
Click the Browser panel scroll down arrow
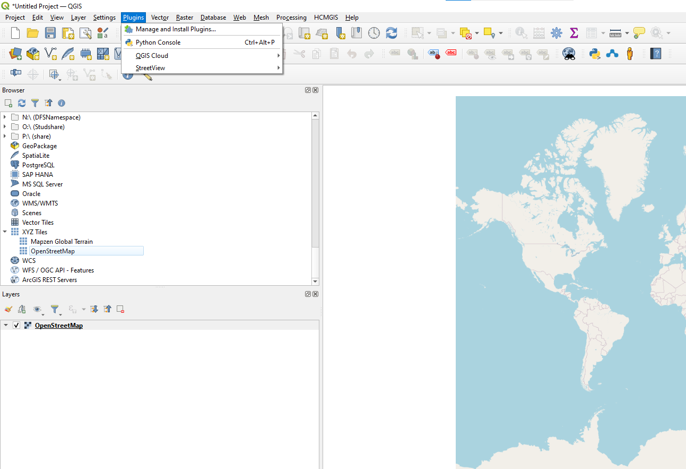coord(315,282)
